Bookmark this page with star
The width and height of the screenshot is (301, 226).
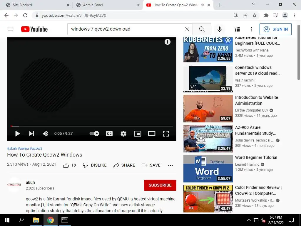(255, 15)
